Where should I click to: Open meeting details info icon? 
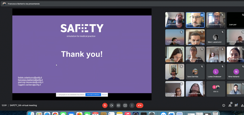pos(224,105)
